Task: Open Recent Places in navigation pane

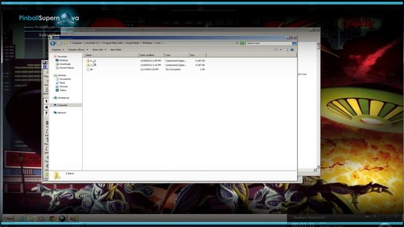Action: (65, 67)
